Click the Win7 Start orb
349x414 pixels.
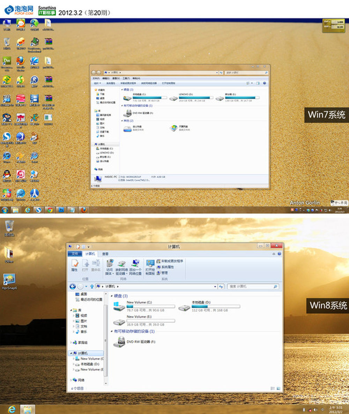pyautogui.click(x=5, y=210)
